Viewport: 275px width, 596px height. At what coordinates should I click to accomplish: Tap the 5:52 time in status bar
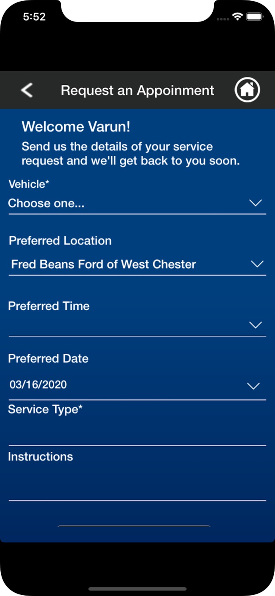click(x=34, y=17)
